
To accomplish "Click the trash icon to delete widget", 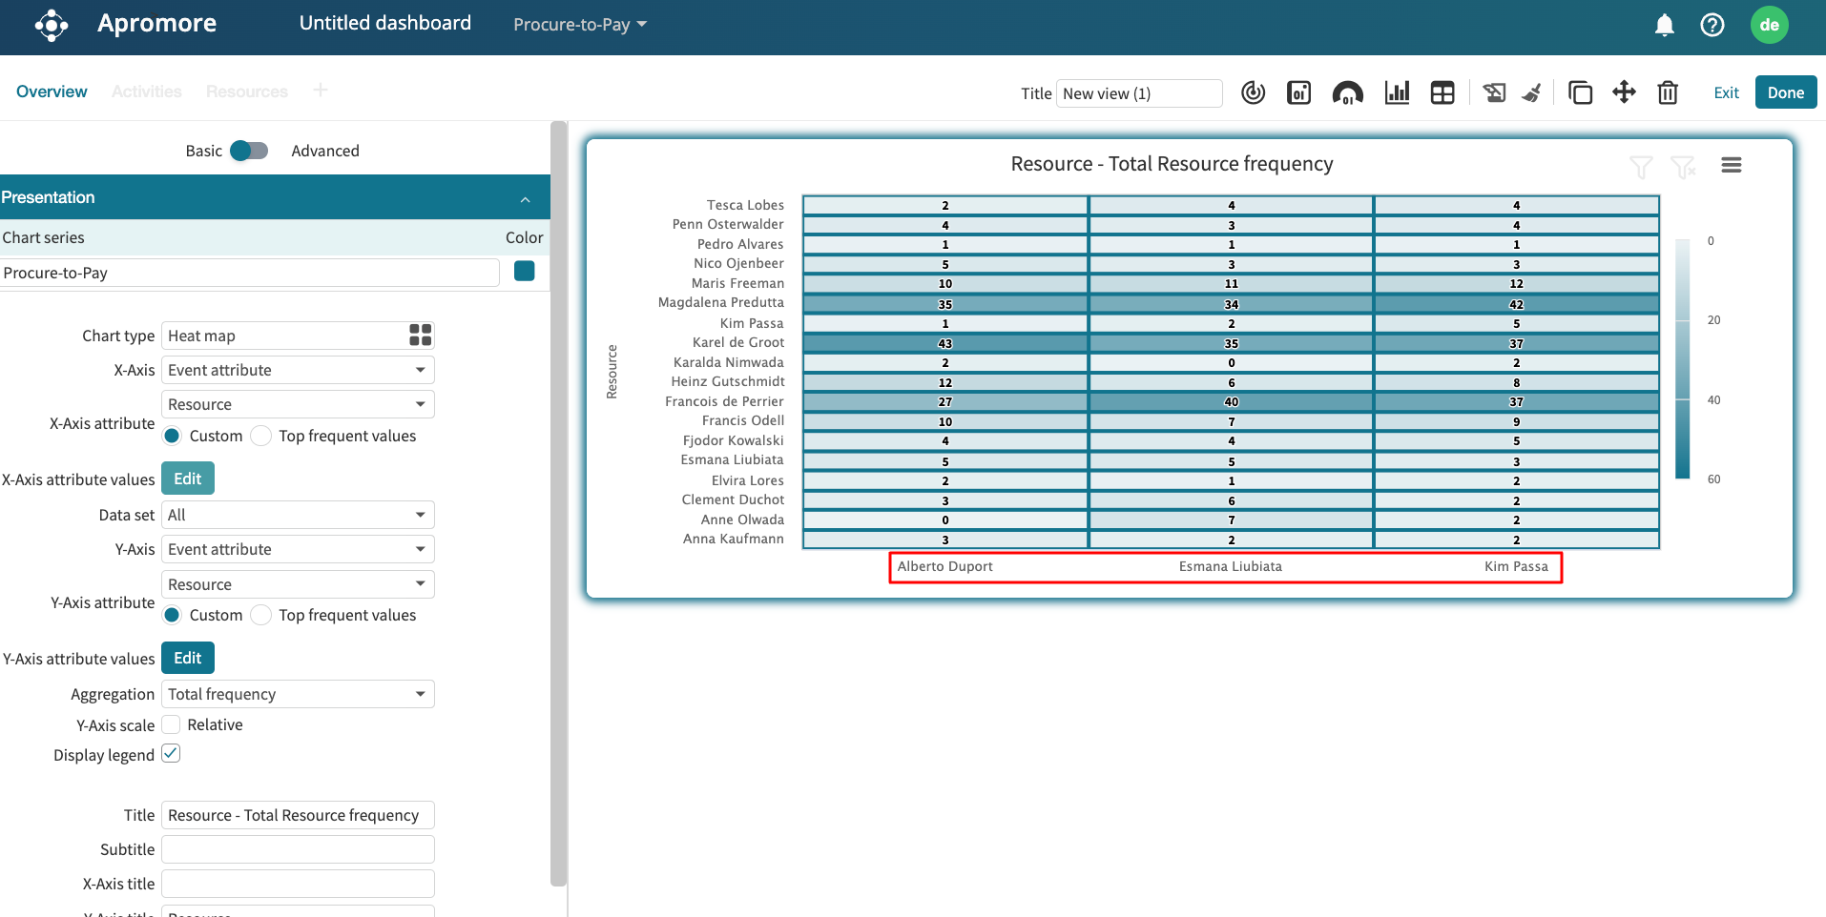I will coord(1668,92).
